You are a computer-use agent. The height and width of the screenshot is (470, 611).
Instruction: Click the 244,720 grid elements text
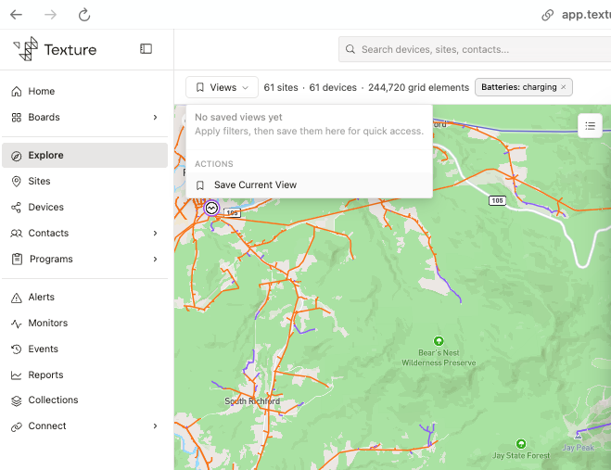[418, 87]
